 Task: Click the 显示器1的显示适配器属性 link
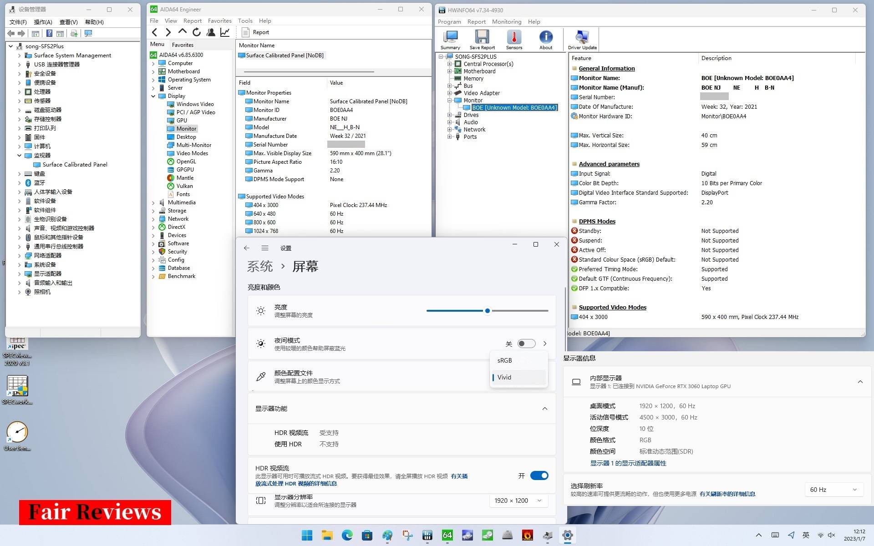(628, 463)
